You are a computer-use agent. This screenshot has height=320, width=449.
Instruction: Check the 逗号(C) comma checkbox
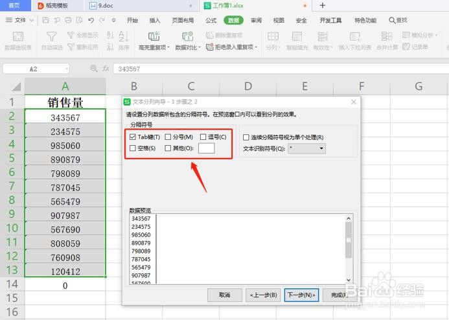coord(203,137)
